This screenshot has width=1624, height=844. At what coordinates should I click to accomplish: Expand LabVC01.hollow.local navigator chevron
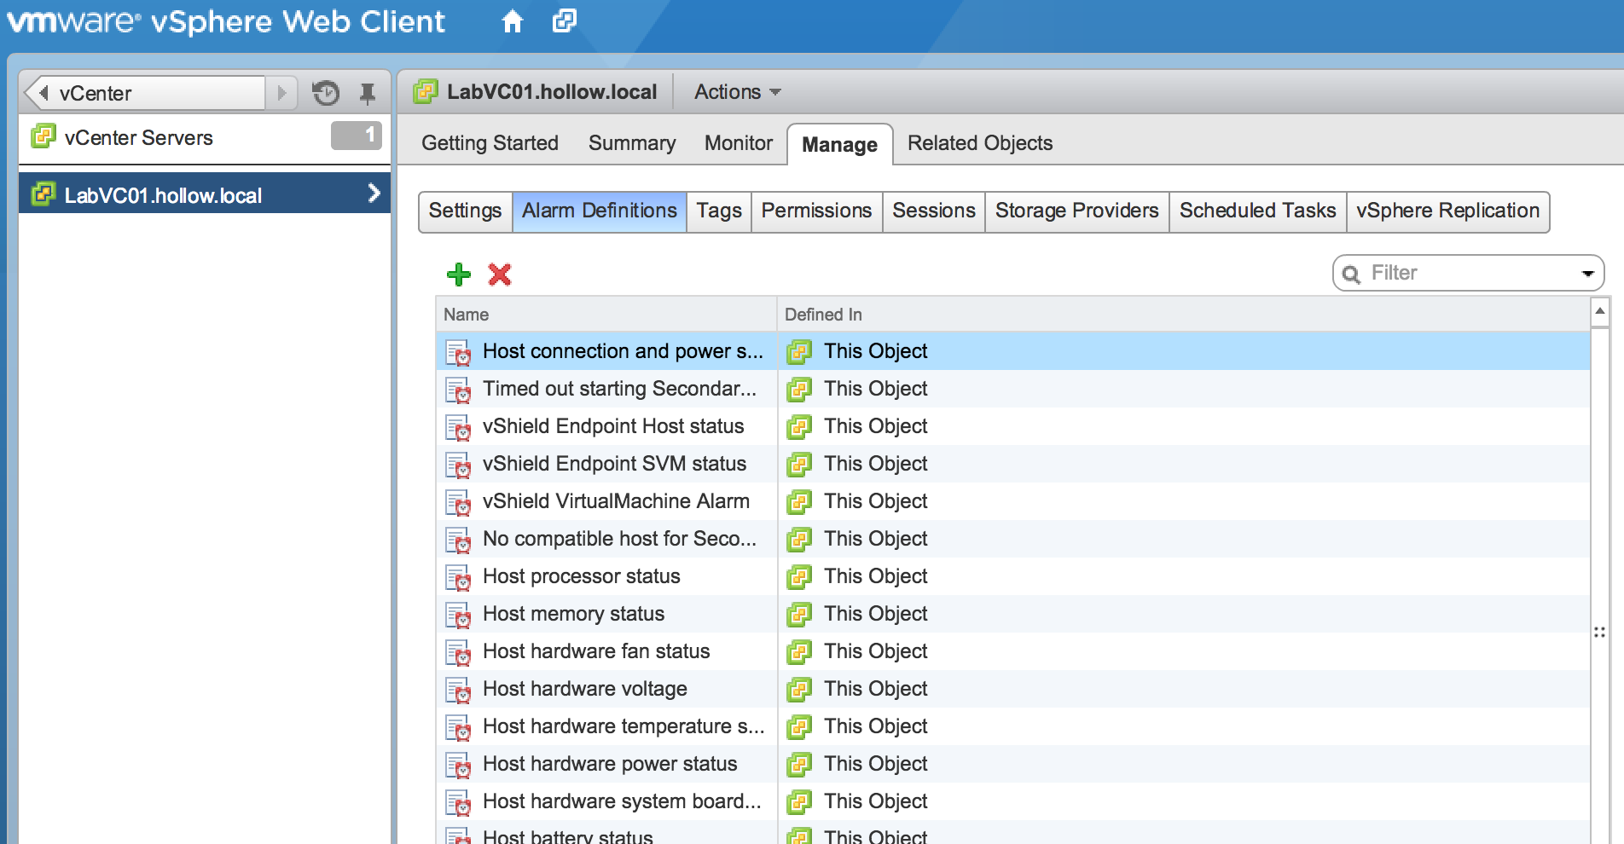pyautogui.click(x=374, y=194)
